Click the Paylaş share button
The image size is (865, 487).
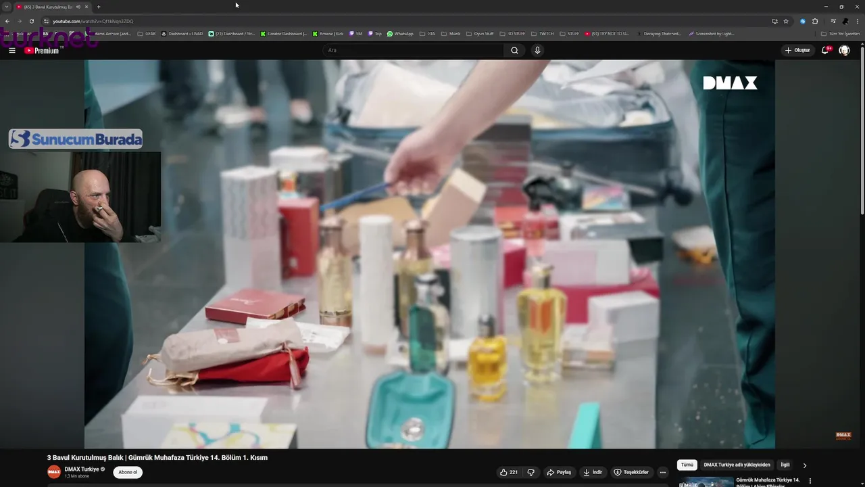pos(559,472)
